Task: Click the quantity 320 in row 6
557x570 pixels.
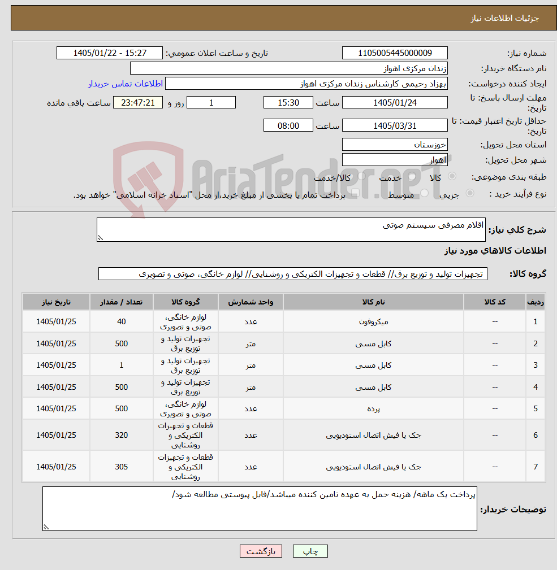Action: (x=122, y=435)
